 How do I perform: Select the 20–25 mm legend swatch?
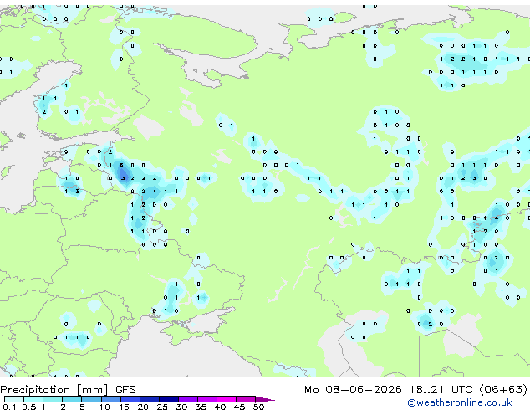coord(150,399)
